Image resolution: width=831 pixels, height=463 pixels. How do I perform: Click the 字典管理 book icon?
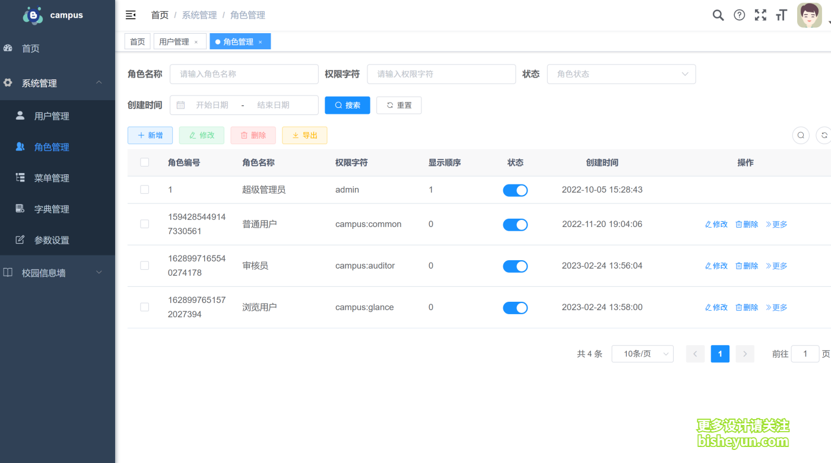tap(20, 209)
